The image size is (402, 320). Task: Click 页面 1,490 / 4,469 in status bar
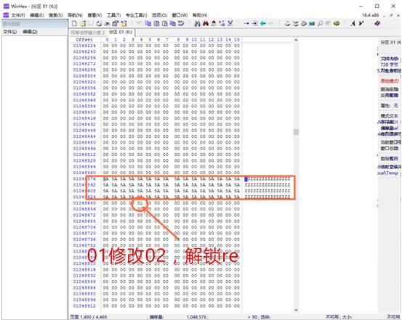(89, 317)
